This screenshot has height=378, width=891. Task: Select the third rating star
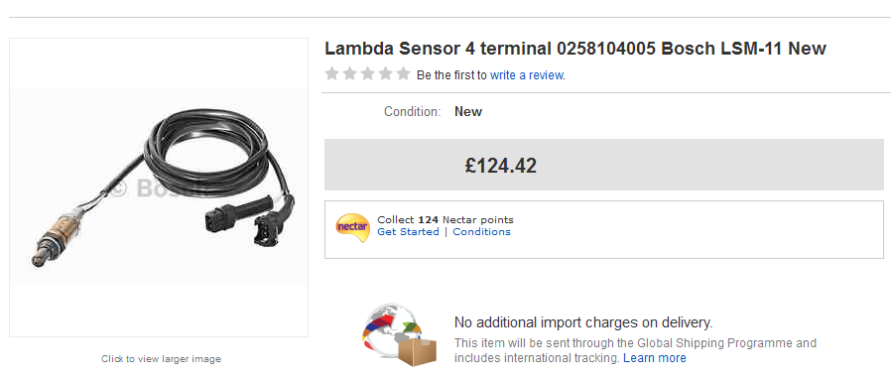pyautogui.click(x=368, y=73)
